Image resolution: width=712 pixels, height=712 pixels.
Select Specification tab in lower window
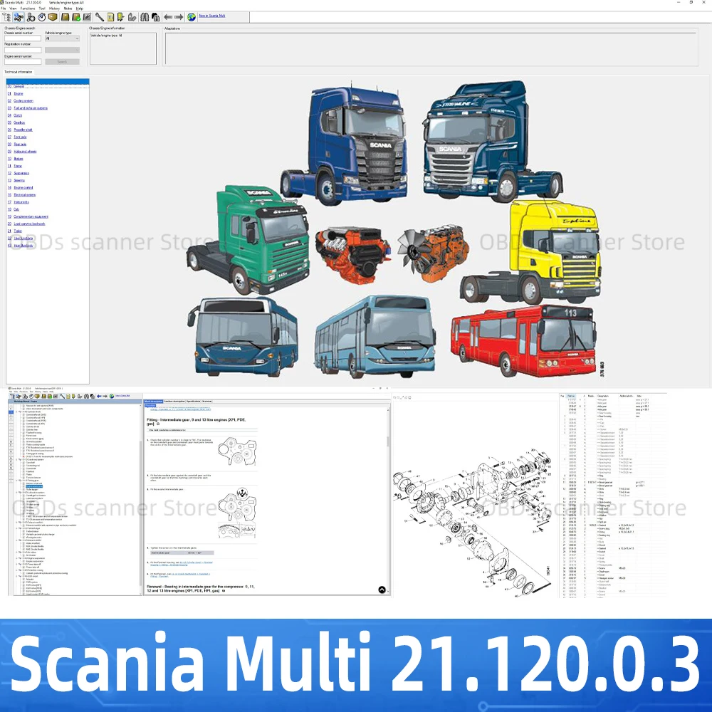[x=193, y=402]
